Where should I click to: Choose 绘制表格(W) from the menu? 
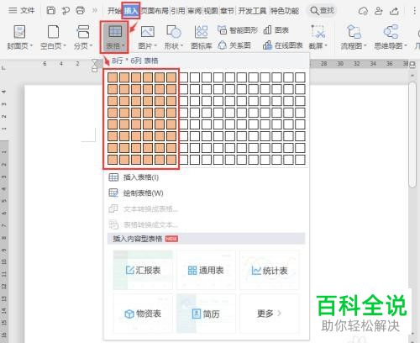pos(136,193)
